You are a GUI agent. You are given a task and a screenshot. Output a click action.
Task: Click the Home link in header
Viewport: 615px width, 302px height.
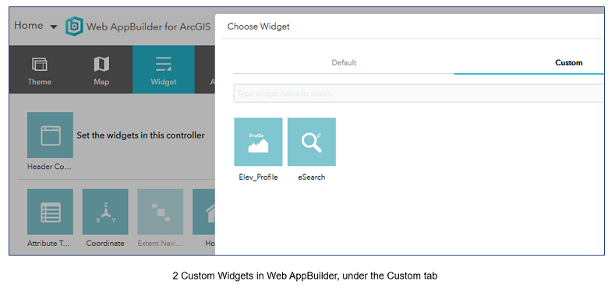pyautogui.click(x=29, y=26)
